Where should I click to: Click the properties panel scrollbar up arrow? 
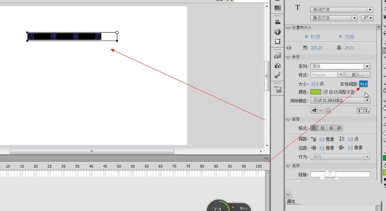click(379, 27)
